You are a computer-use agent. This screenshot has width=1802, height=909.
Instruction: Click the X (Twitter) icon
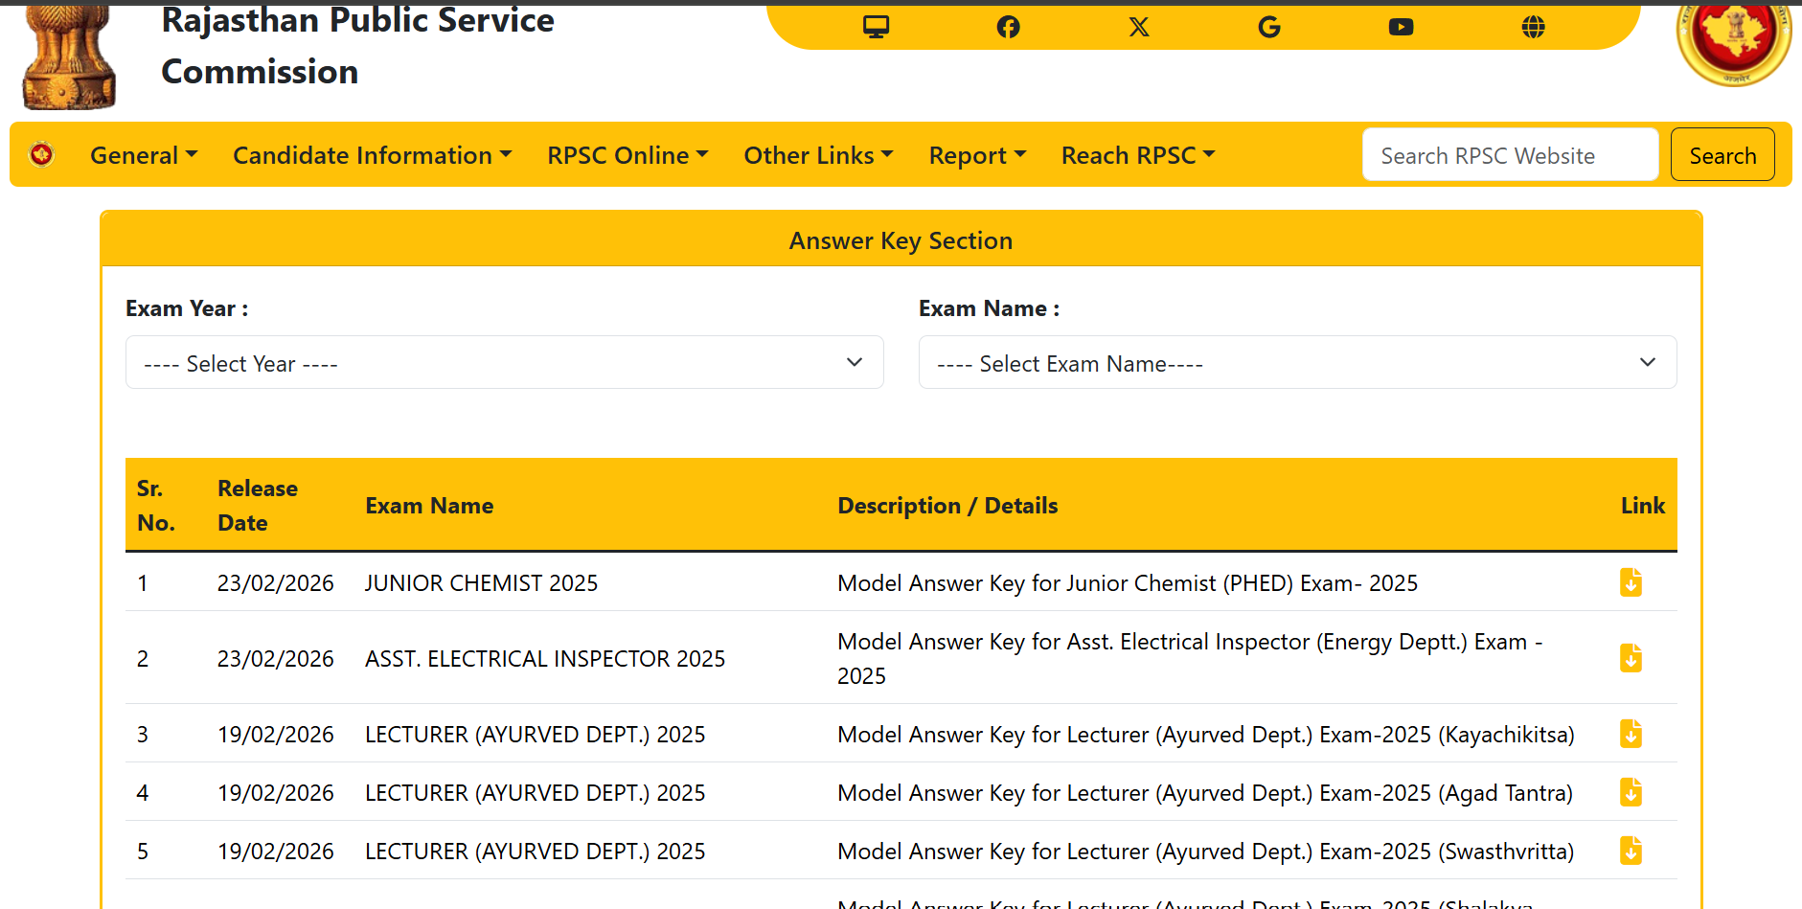(1138, 27)
